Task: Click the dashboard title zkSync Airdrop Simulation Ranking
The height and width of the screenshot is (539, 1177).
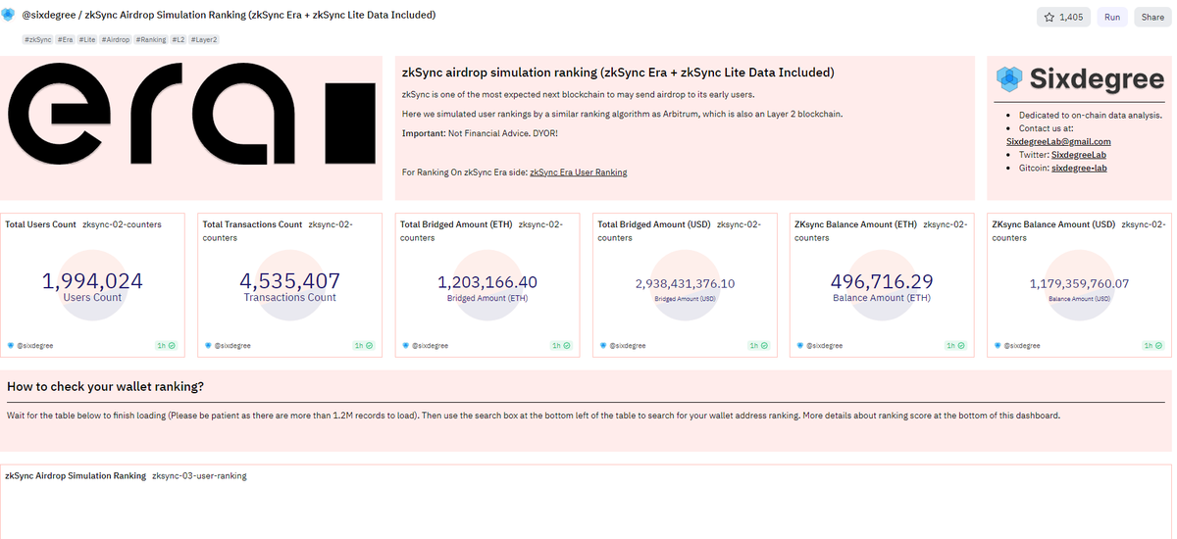Action: click(x=261, y=16)
